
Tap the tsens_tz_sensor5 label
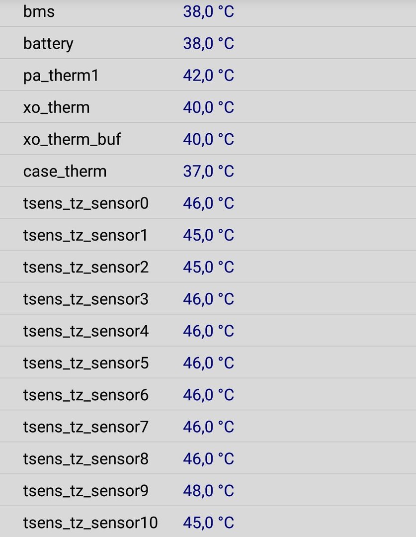[85, 363]
